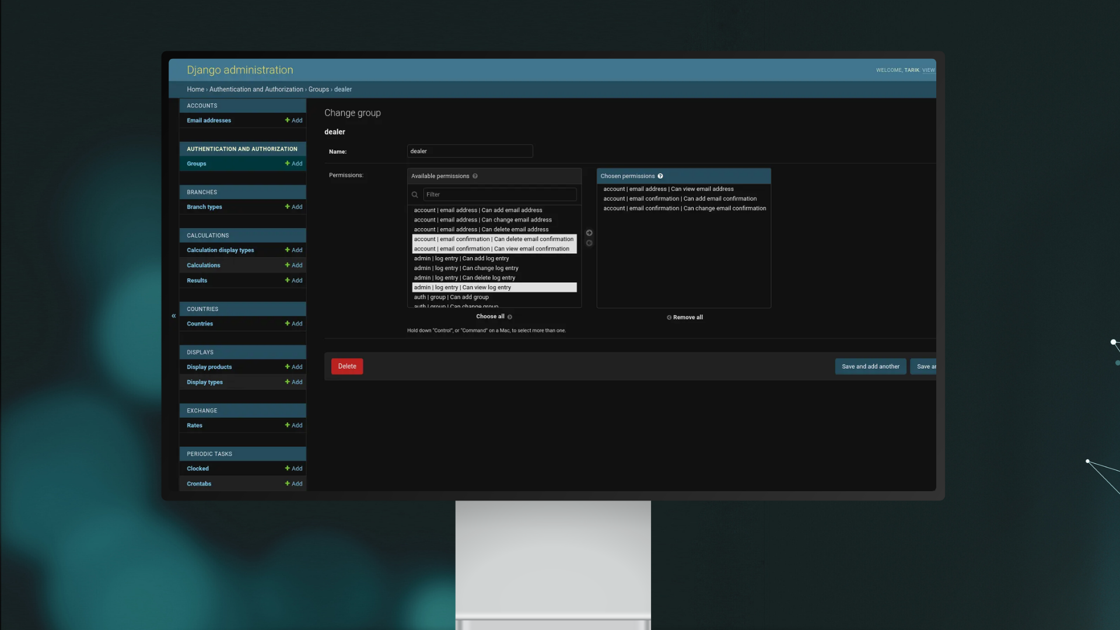Open Email addresses in sidebar
Image resolution: width=1120 pixels, height=630 pixels.
click(209, 120)
